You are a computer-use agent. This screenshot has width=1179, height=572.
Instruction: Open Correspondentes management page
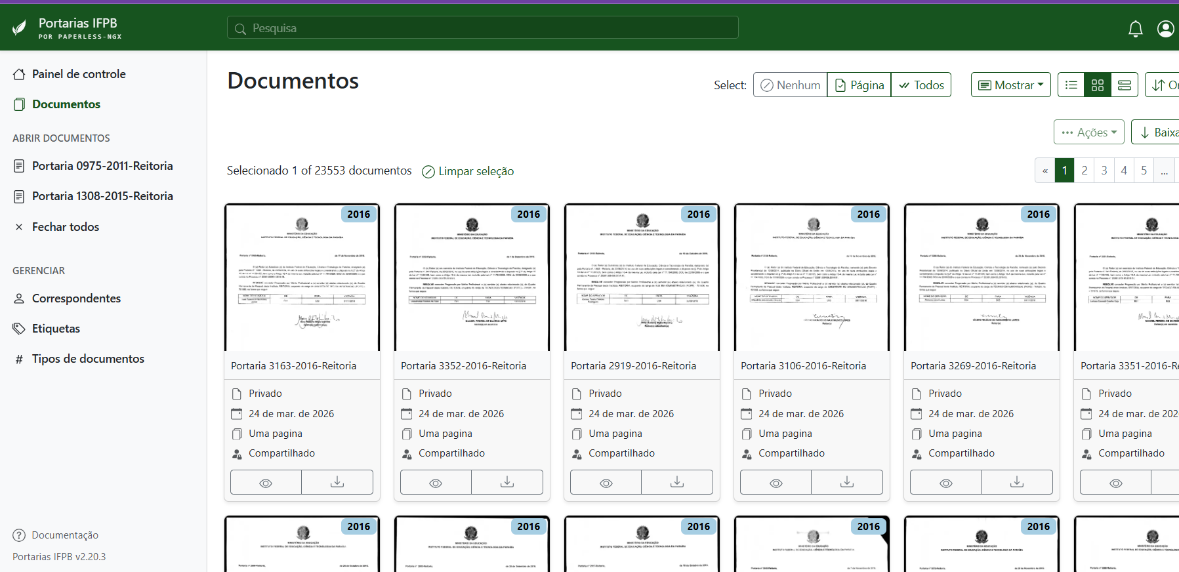point(76,298)
